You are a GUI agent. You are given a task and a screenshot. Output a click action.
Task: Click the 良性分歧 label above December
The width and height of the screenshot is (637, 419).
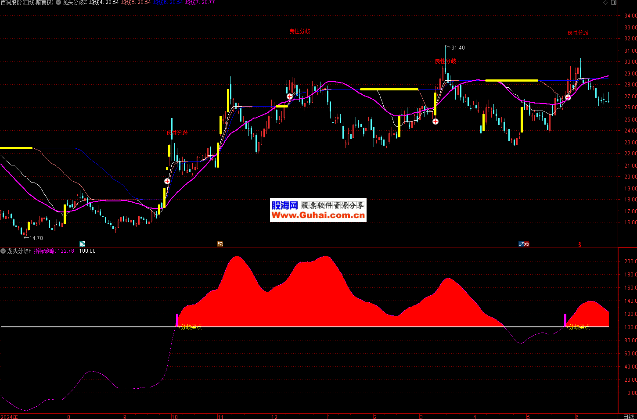point(300,32)
